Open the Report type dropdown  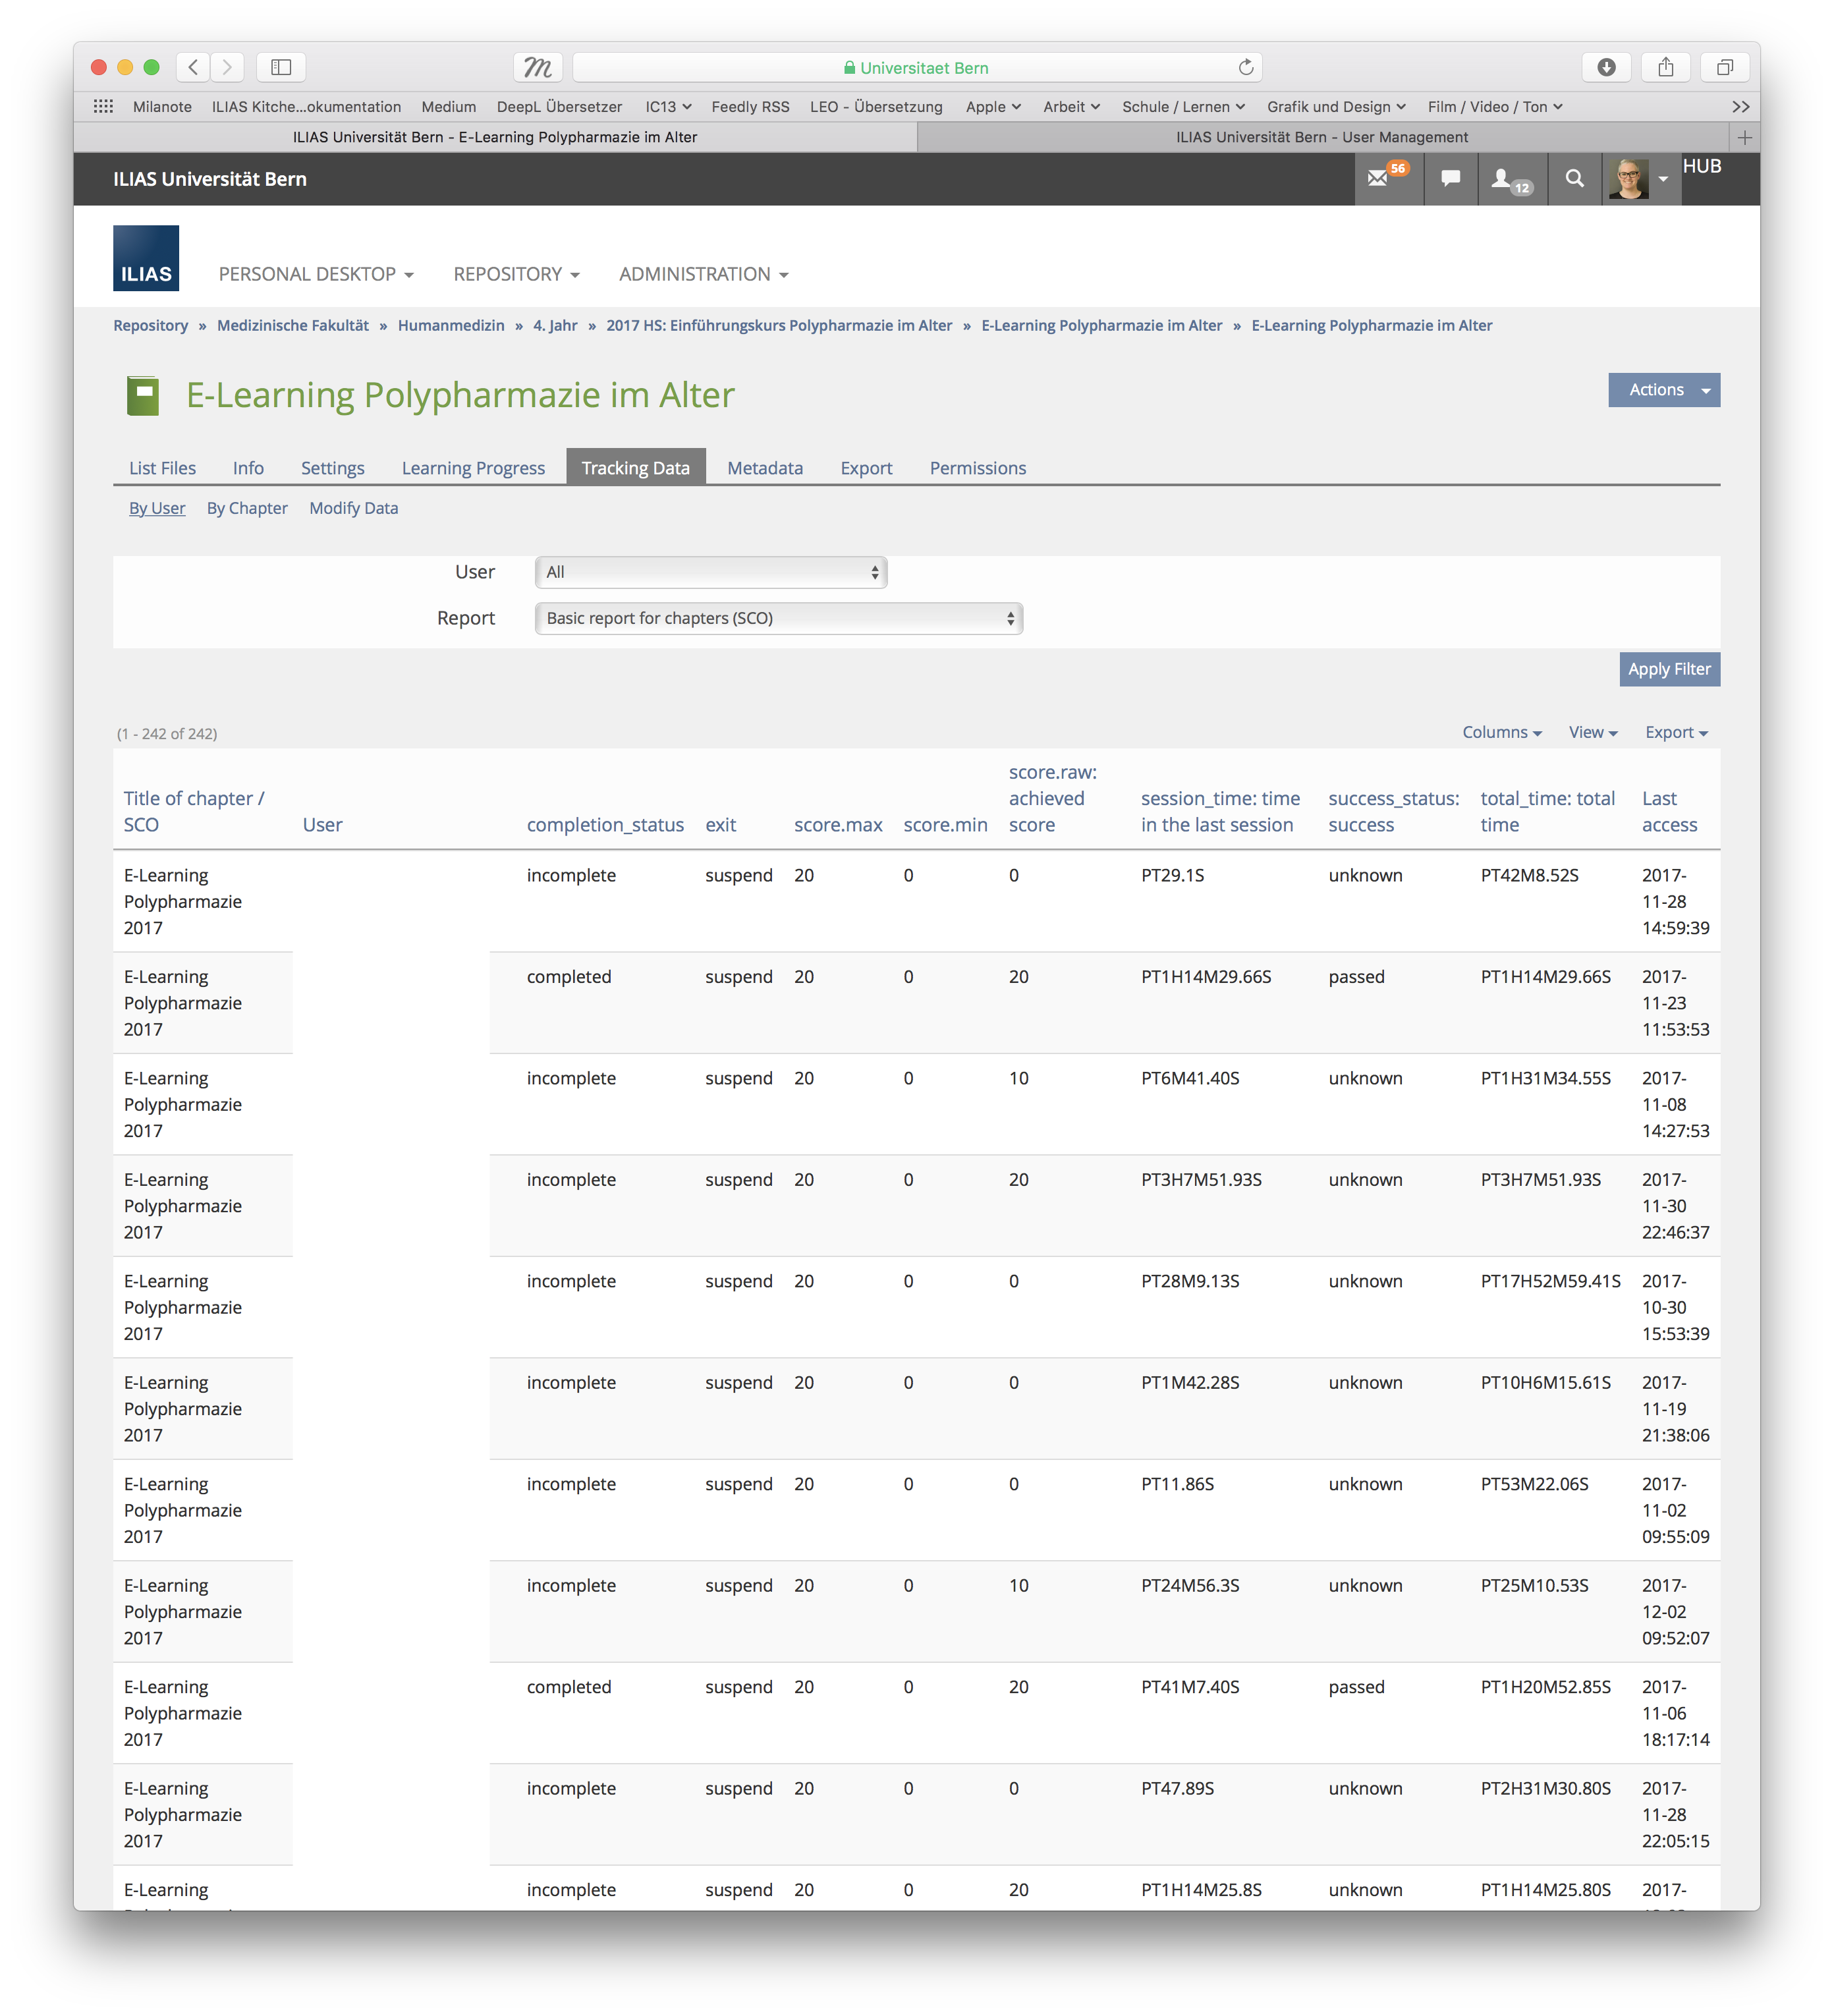coord(778,618)
